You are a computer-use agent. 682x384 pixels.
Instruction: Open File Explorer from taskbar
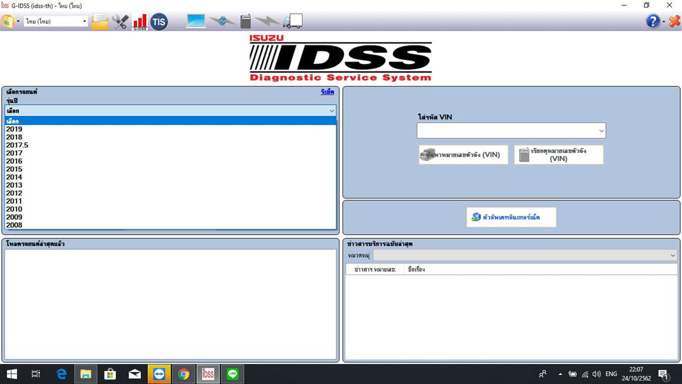tap(85, 374)
